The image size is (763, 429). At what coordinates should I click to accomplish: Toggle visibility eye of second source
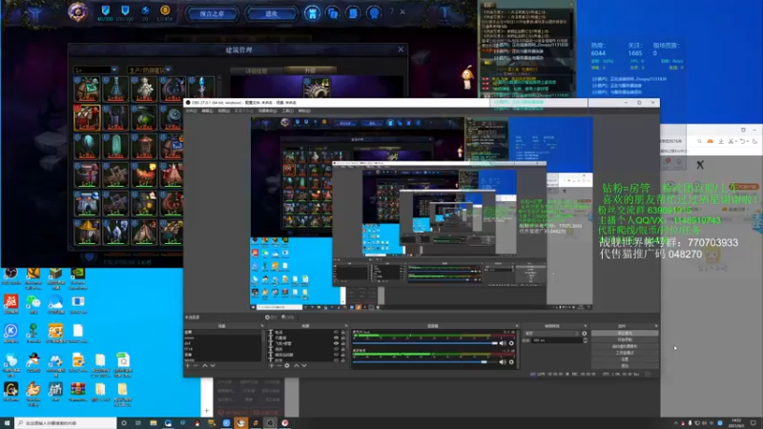point(336,338)
